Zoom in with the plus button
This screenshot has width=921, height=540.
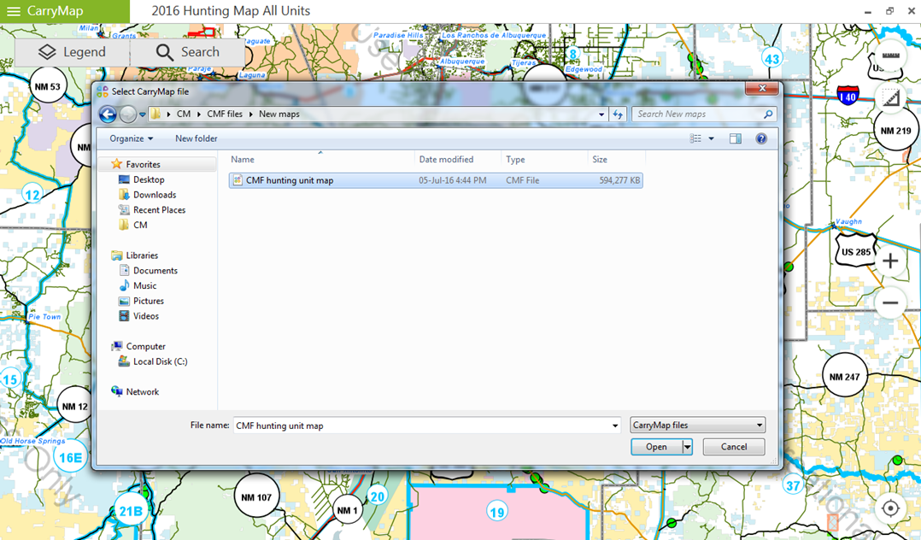(890, 261)
